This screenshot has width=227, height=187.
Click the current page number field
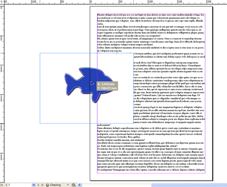pos(20,185)
